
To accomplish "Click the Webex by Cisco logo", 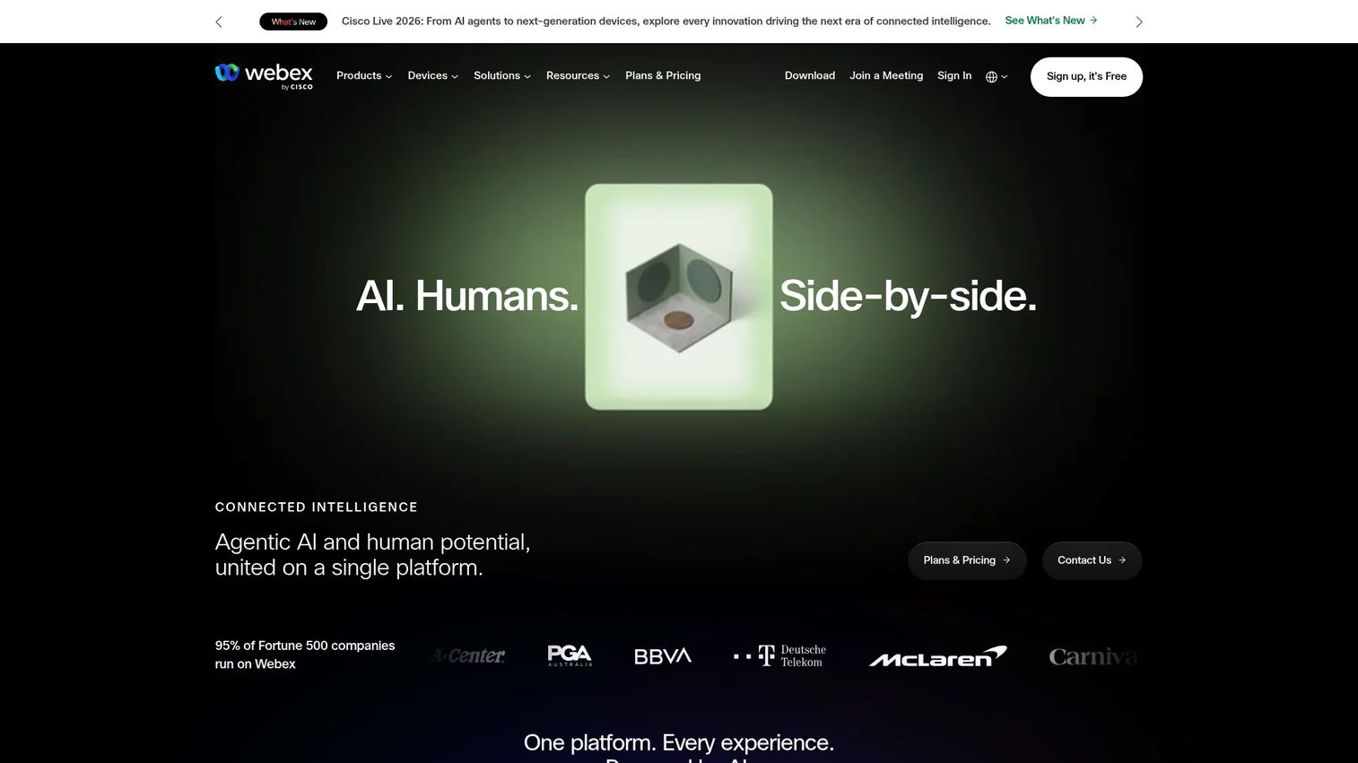I will click(264, 76).
